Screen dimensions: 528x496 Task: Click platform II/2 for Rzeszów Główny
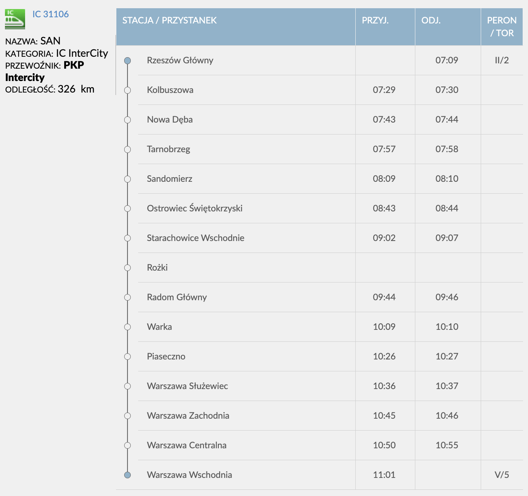click(502, 60)
